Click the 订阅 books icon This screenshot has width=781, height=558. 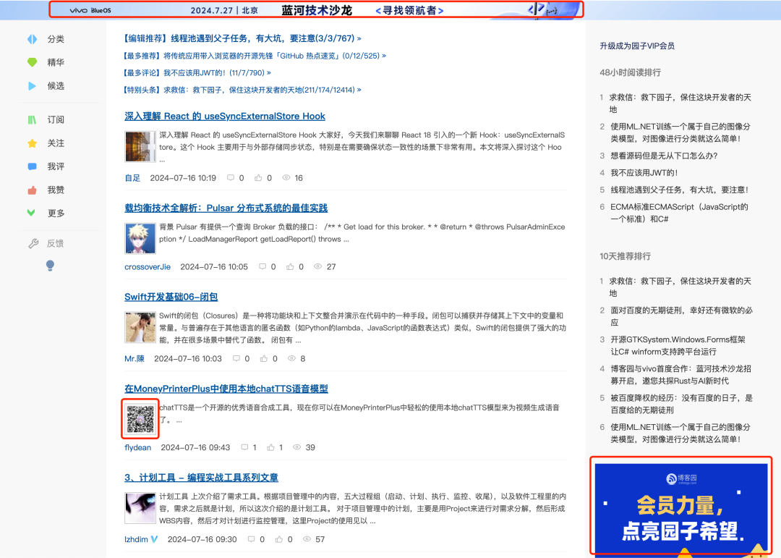[32, 119]
